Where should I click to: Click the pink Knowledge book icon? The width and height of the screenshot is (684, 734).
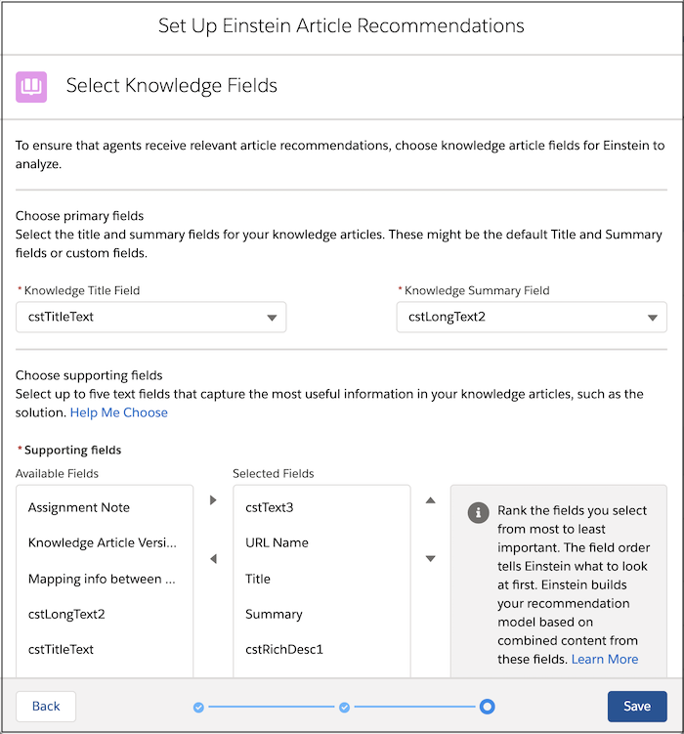click(x=31, y=87)
